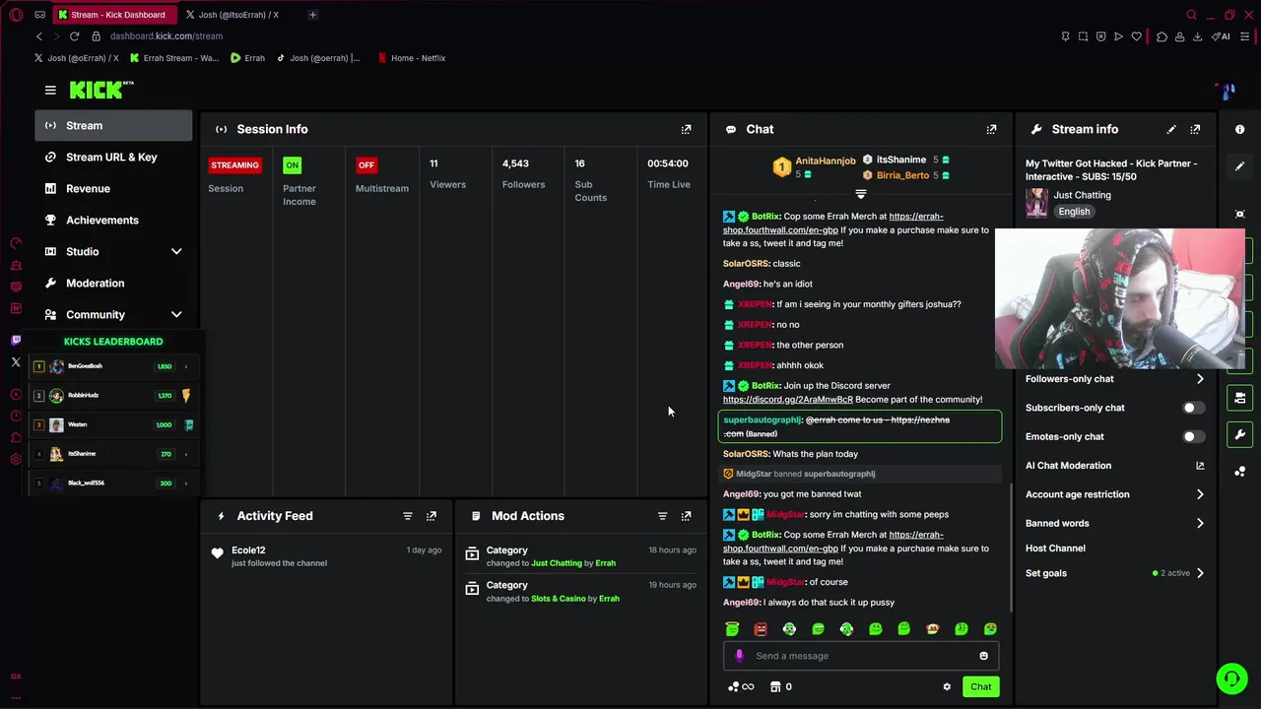Open the Errah merch shop link
This screenshot has width=1261, height=709.
[x=833, y=224]
